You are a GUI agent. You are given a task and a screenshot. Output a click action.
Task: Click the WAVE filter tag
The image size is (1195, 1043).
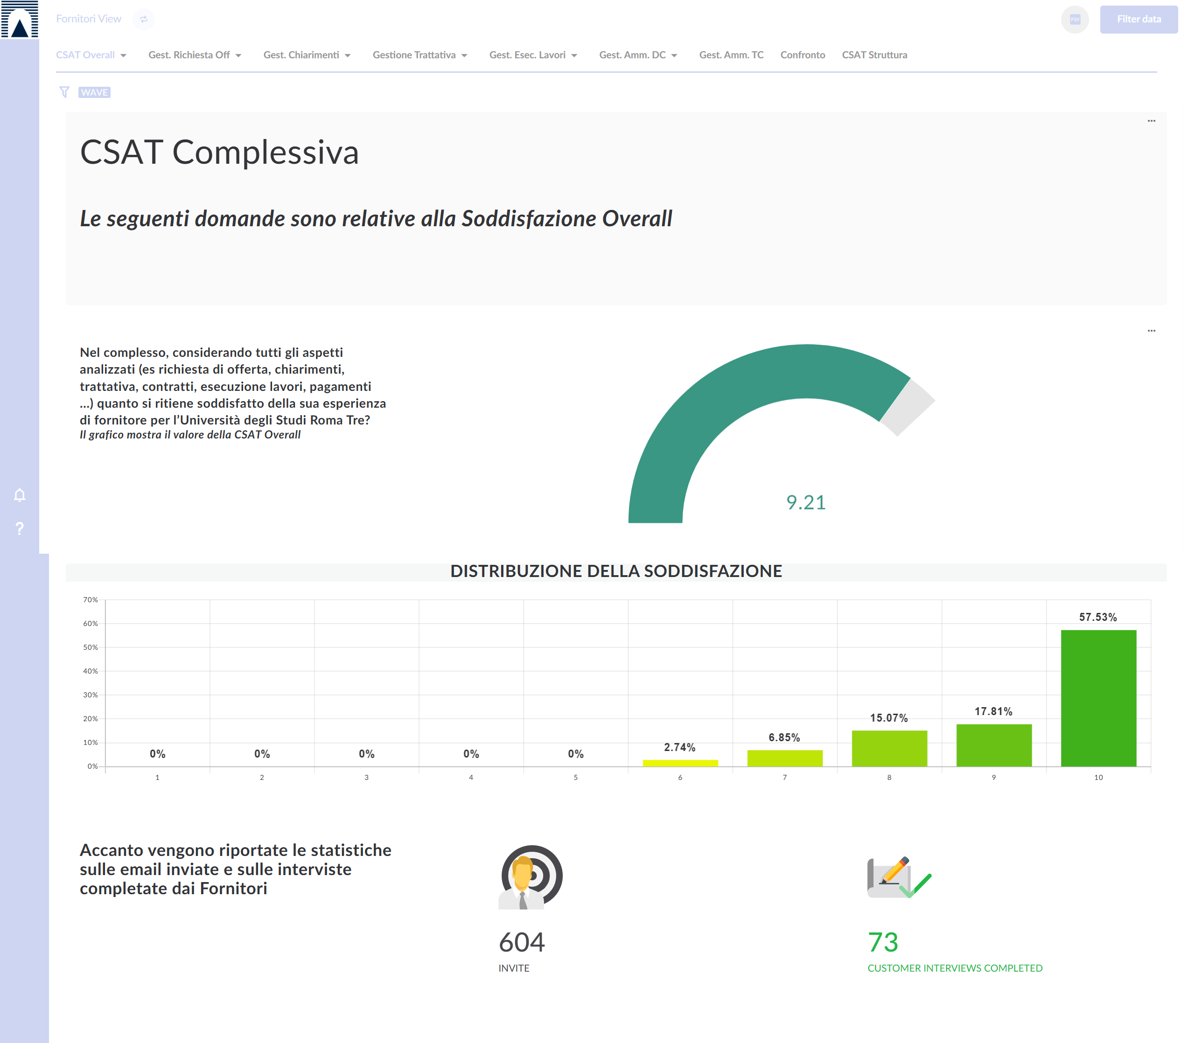94,92
